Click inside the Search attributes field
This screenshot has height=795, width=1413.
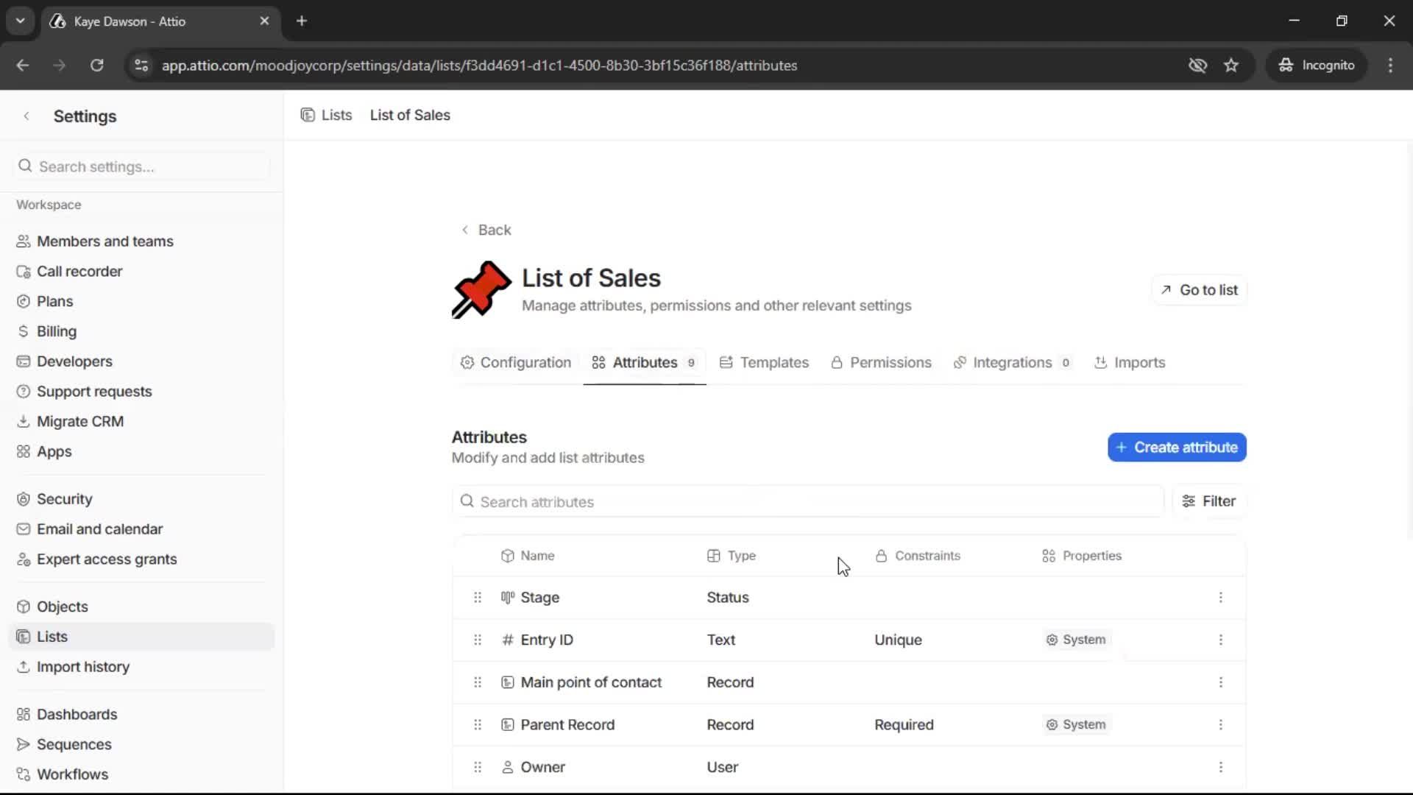point(736,501)
